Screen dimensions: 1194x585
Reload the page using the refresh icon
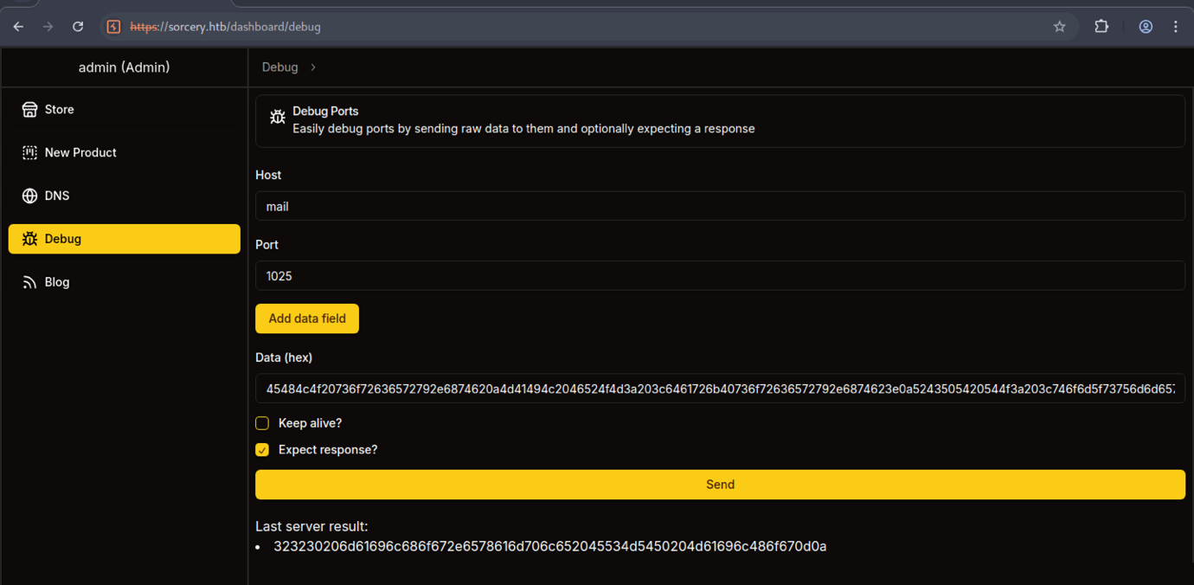(78, 27)
